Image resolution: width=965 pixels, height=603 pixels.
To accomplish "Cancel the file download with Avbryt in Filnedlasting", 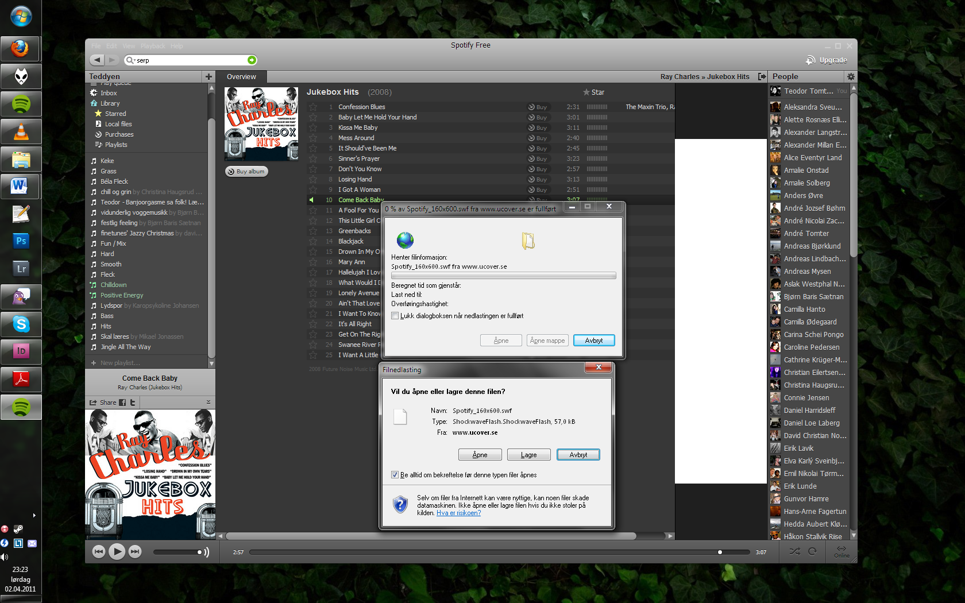I will pos(578,455).
